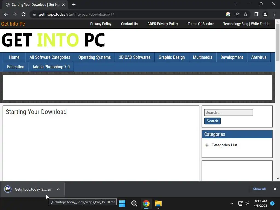Click the RAR file icon in downloads bar
Image resolution: width=280 pixels, height=210 pixels.
(8, 189)
